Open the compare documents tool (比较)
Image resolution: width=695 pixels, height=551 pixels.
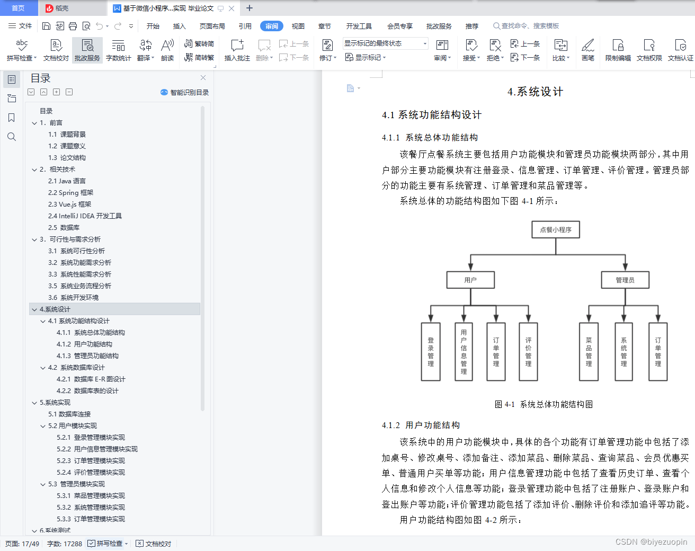(561, 50)
